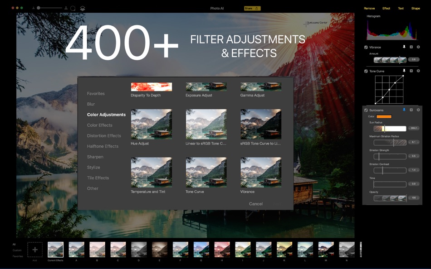Click the orange Sunbeams color swatch

click(x=384, y=116)
